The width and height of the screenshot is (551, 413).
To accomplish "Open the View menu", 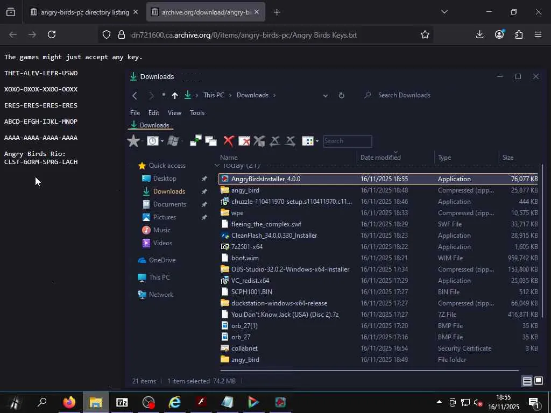I will 174,113.
